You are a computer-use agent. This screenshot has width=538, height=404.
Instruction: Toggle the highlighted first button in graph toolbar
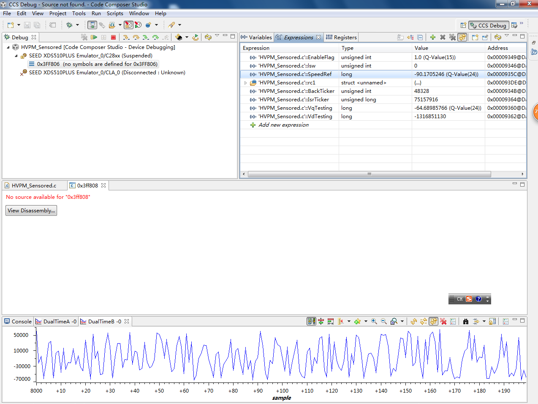tap(311, 321)
